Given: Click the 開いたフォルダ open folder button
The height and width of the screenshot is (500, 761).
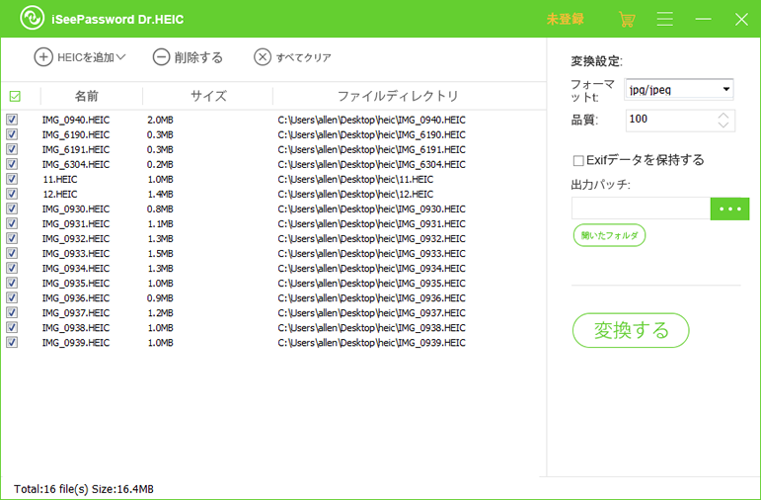Looking at the screenshot, I should click(x=609, y=235).
